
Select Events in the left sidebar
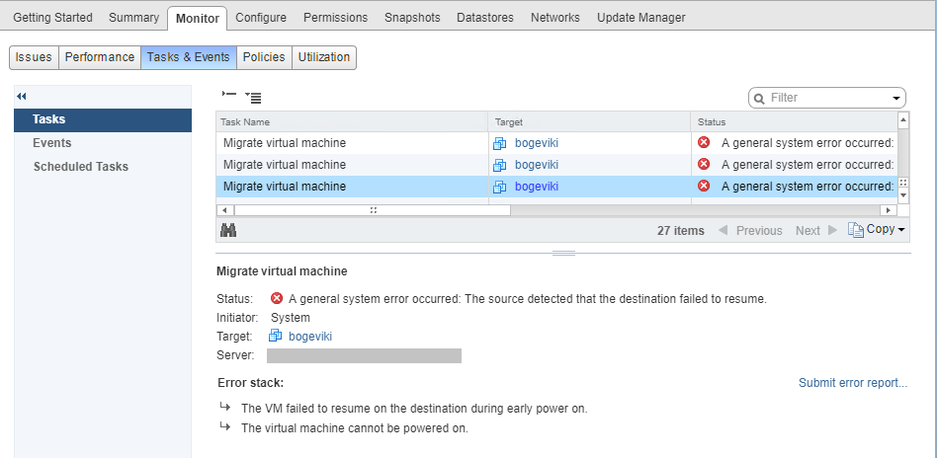(52, 143)
